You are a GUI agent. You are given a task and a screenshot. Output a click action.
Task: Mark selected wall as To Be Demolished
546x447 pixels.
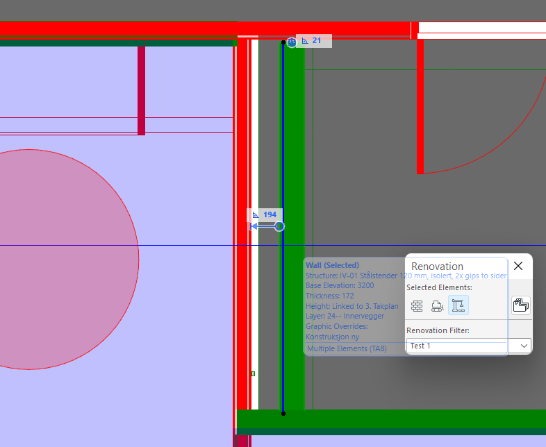[438, 305]
